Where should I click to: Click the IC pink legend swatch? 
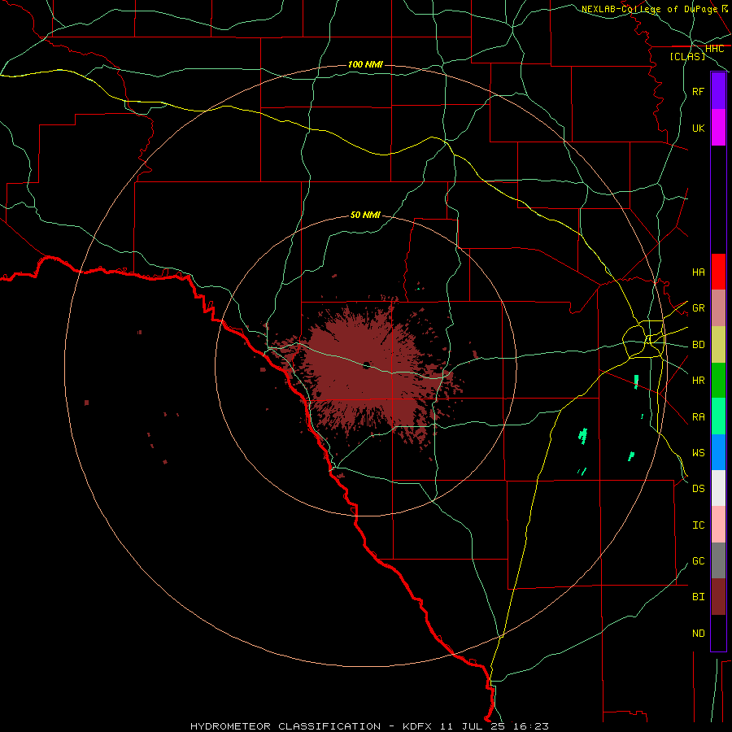tap(718, 525)
